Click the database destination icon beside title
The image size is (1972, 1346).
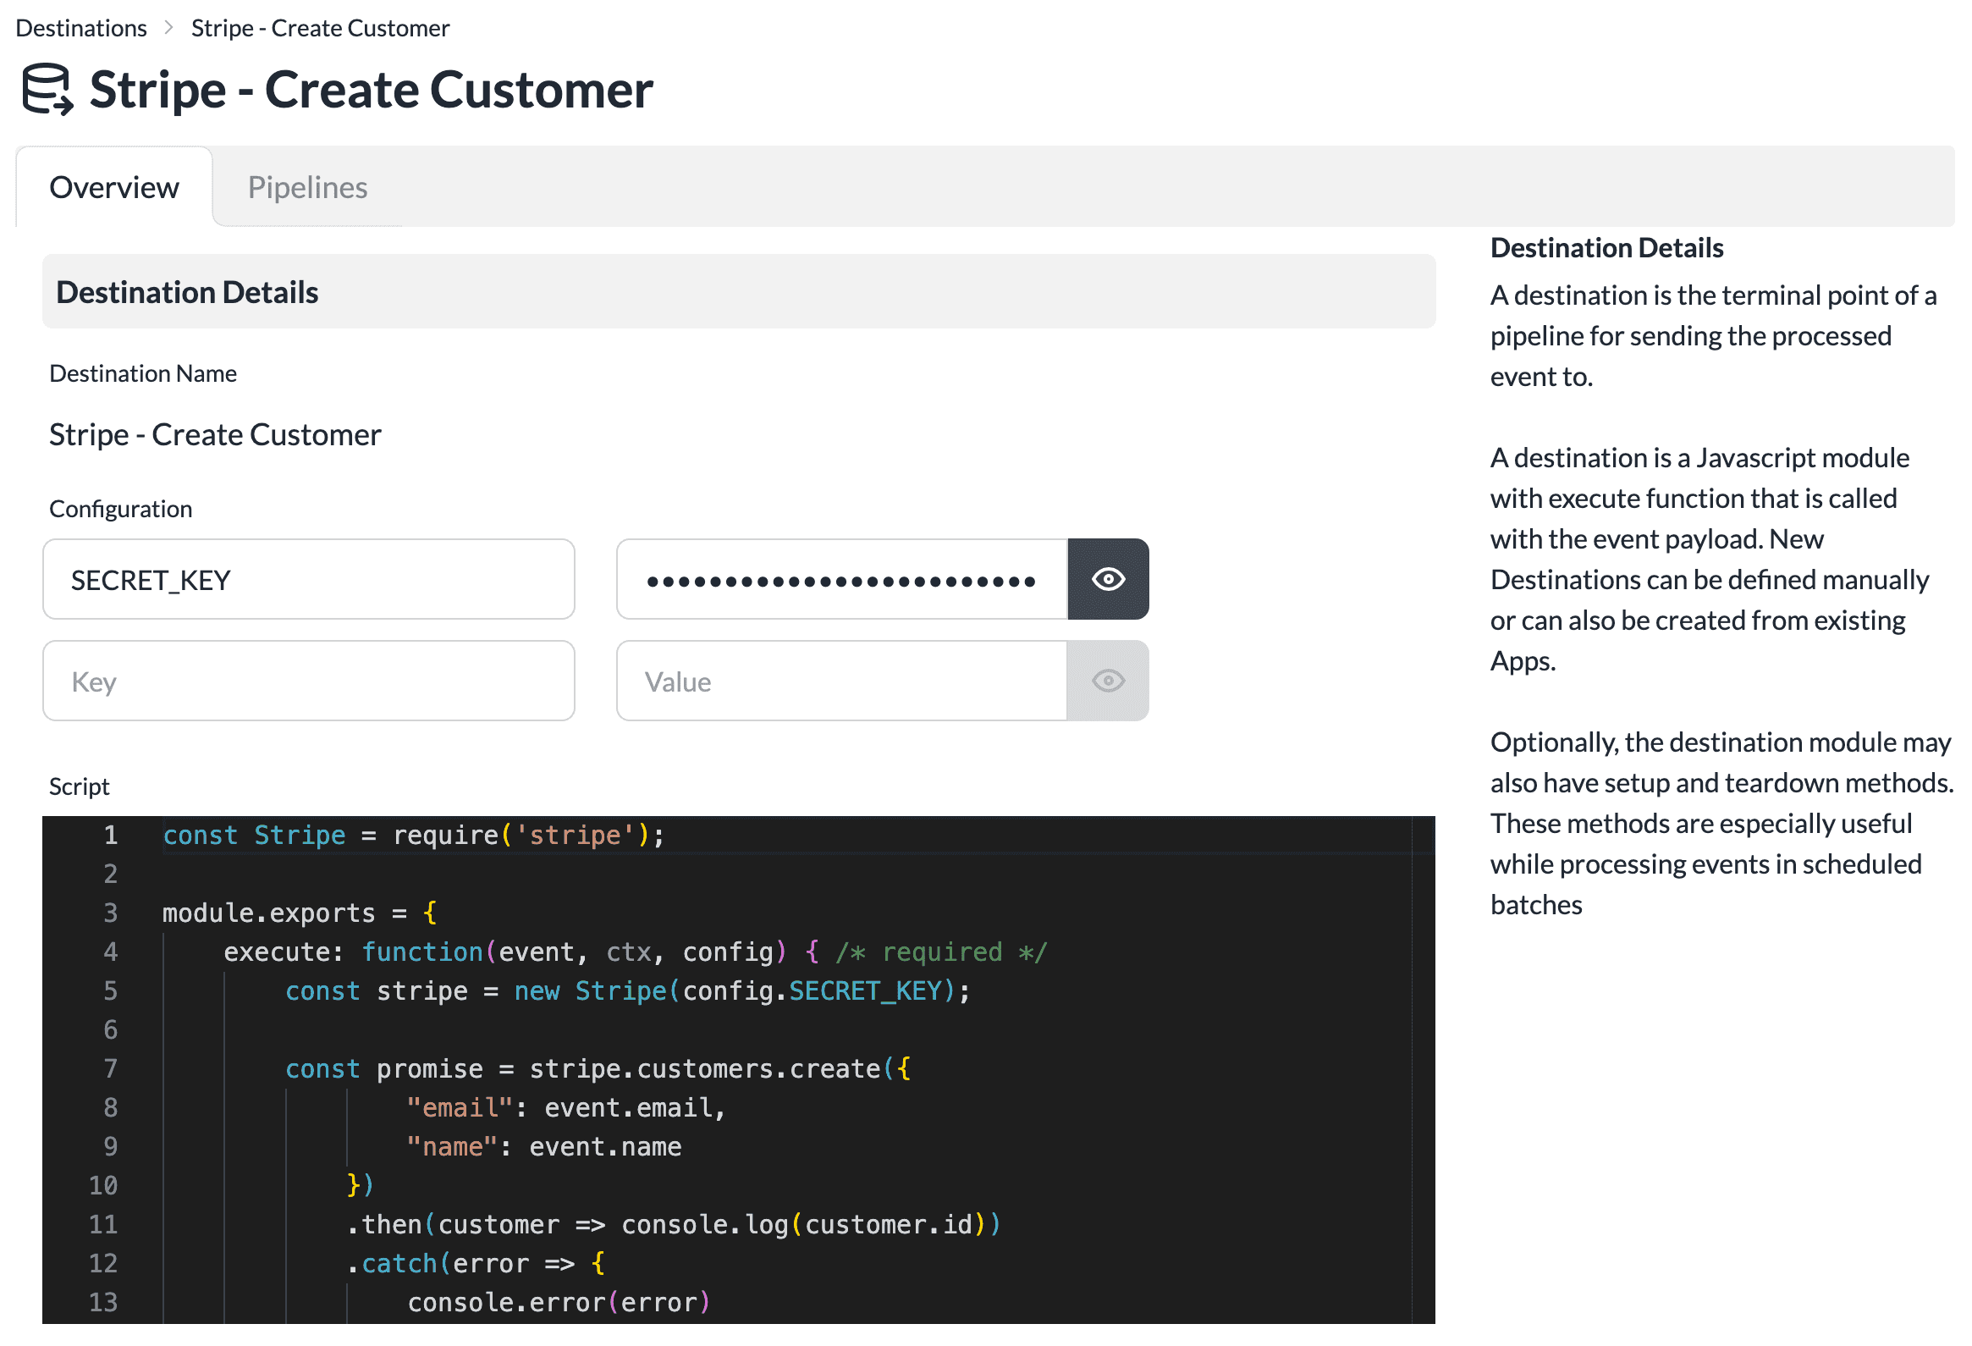click(x=47, y=89)
